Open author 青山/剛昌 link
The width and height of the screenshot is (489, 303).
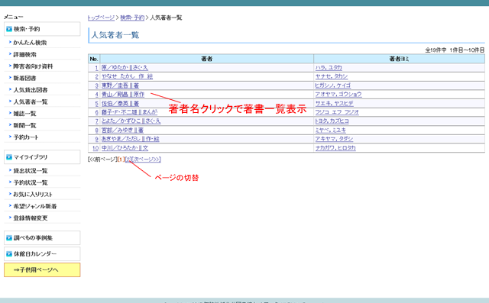(x=123, y=95)
